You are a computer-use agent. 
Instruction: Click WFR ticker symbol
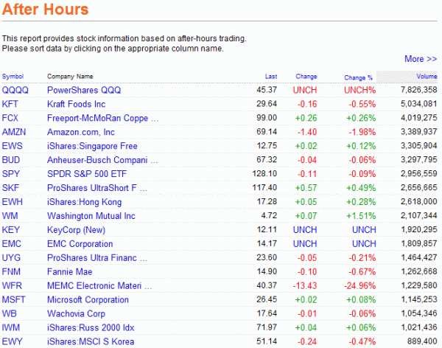[x=12, y=285]
